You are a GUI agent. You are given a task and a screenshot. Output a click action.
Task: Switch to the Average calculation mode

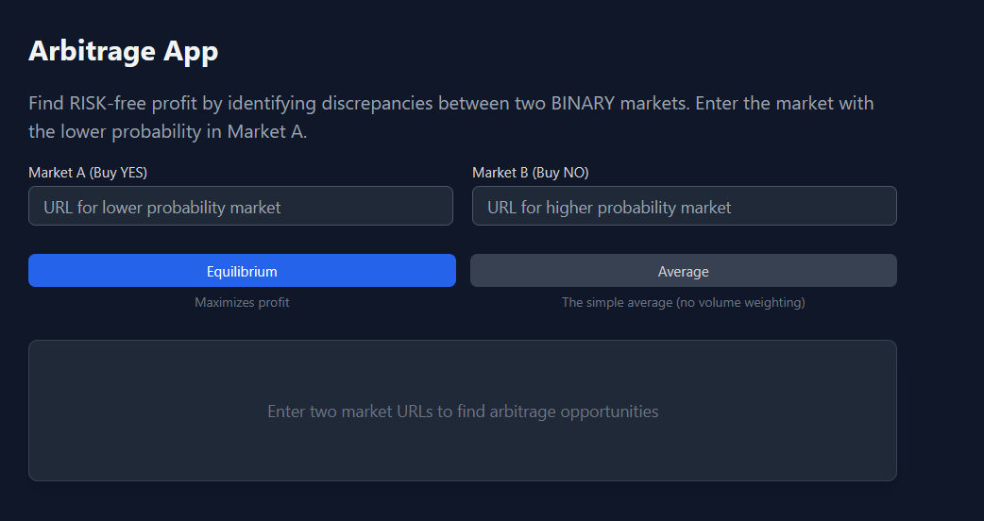(683, 270)
